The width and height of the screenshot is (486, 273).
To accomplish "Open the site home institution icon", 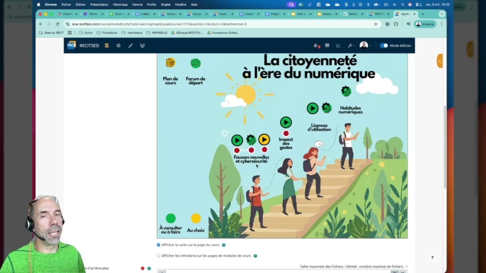I will tap(107, 45).
